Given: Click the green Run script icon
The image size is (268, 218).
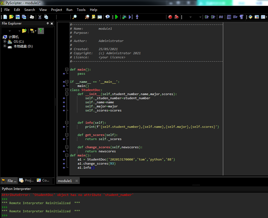Looking at the screenshot, I should click(116, 17).
